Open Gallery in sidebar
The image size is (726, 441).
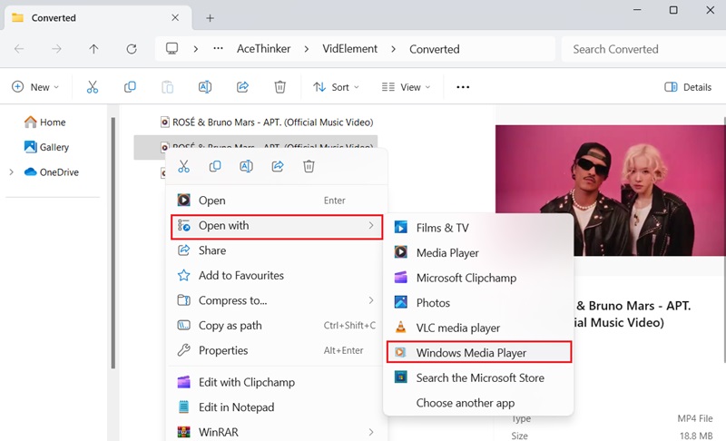(x=46, y=147)
